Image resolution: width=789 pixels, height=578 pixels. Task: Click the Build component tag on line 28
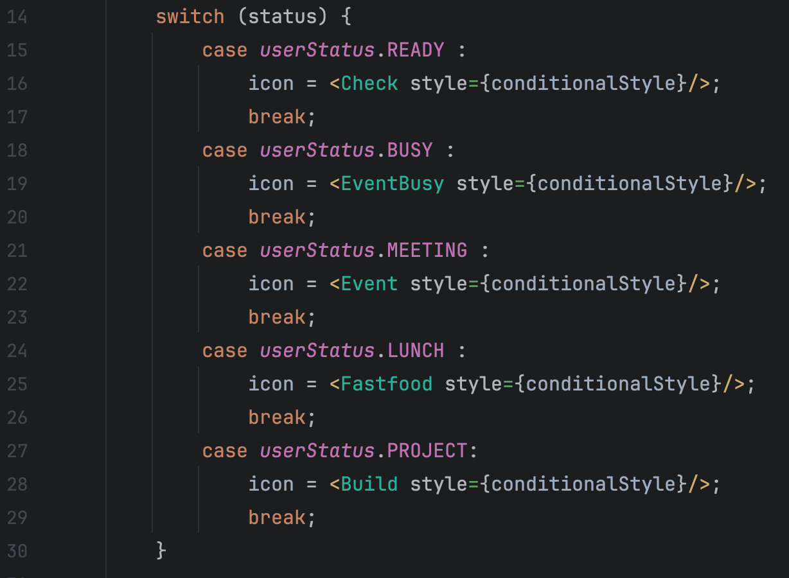click(369, 484)
